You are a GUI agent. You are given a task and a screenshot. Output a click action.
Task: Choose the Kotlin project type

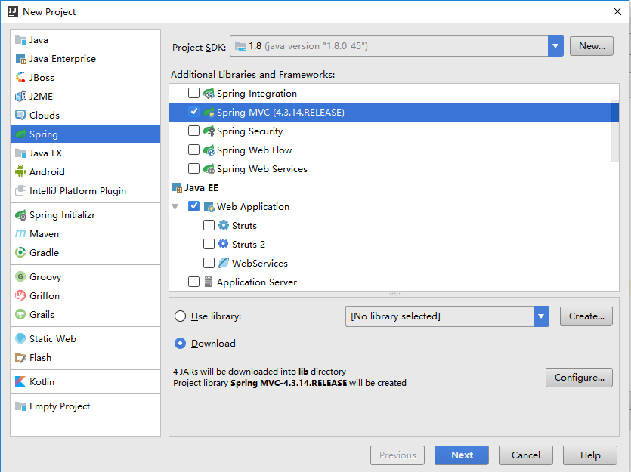(85, 381)
